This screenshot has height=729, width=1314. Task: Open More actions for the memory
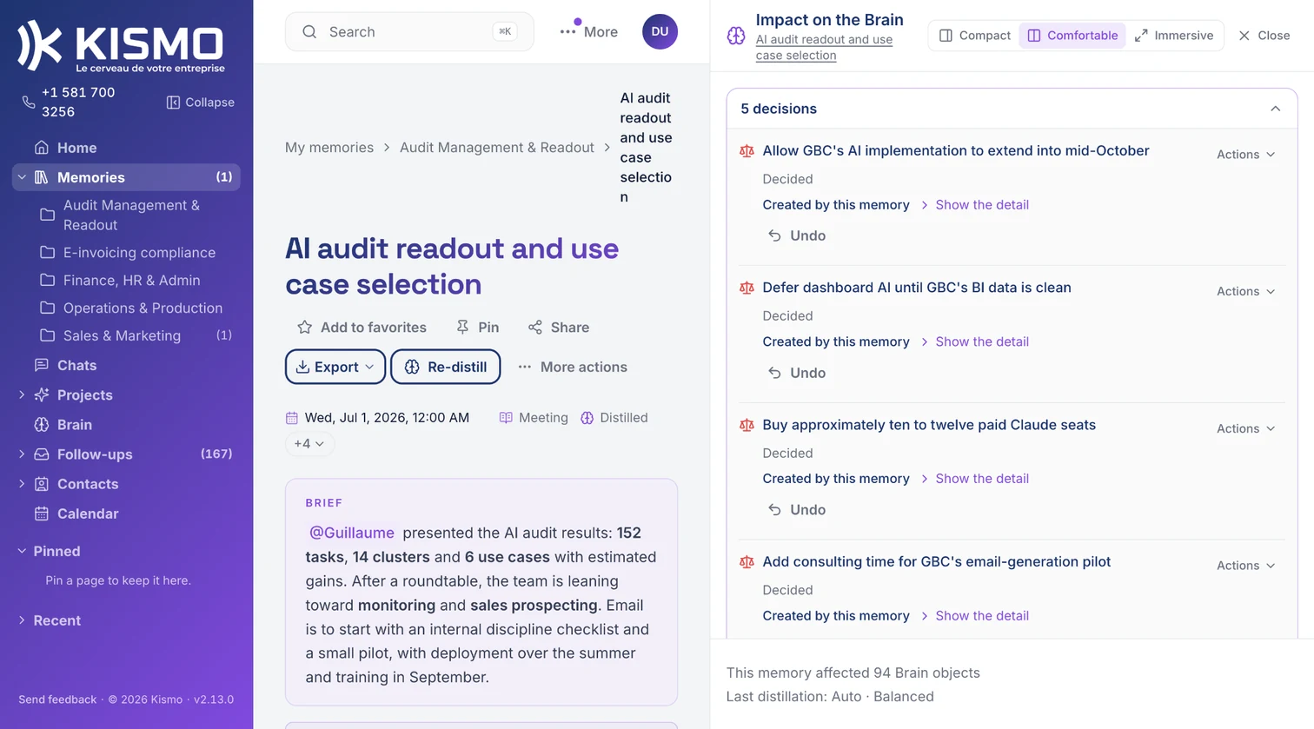[573, 367]
